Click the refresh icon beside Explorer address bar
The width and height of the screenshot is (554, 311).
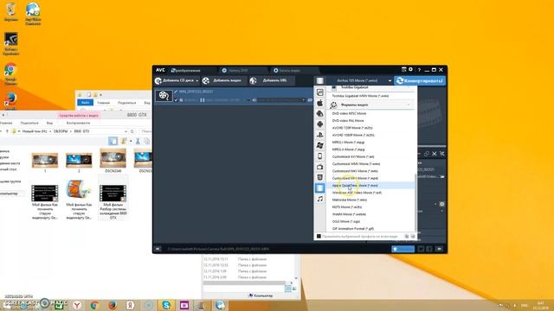click(132, 131)
